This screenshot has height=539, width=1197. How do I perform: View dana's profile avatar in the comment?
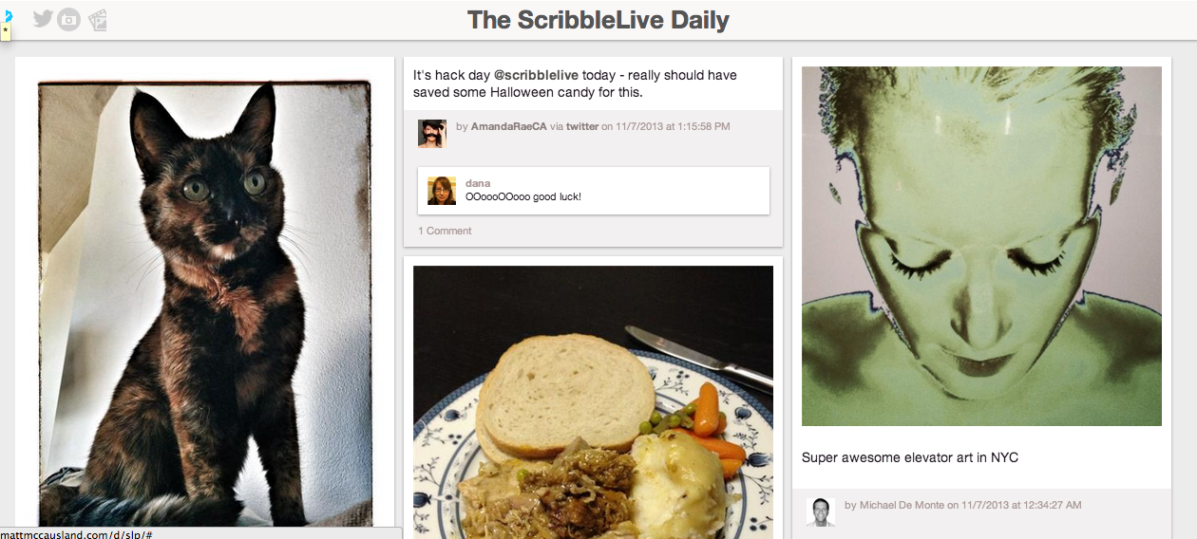pos(442,191)
